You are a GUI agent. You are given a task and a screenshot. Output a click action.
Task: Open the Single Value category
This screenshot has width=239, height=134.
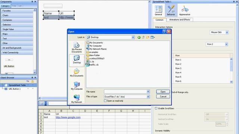pyautogui.click(x=17, y=29)
